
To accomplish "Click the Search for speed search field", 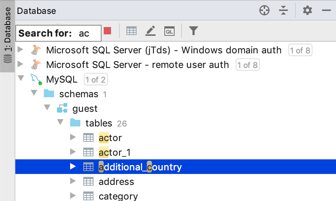I will pyautogui.click(x=58, y=33).
